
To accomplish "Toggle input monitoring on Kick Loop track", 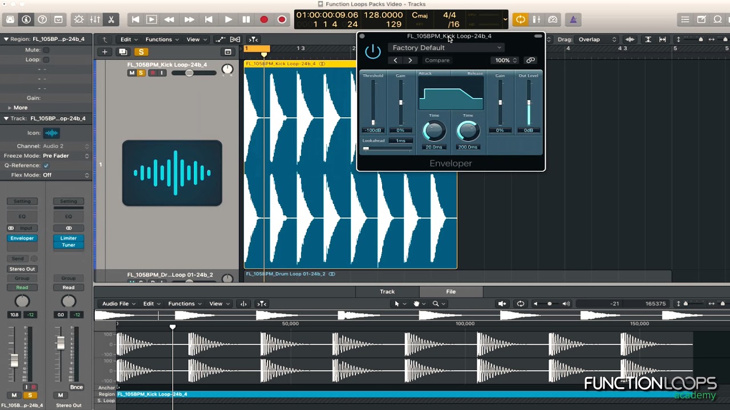I will pyautogui.click(x=161, y=73).
